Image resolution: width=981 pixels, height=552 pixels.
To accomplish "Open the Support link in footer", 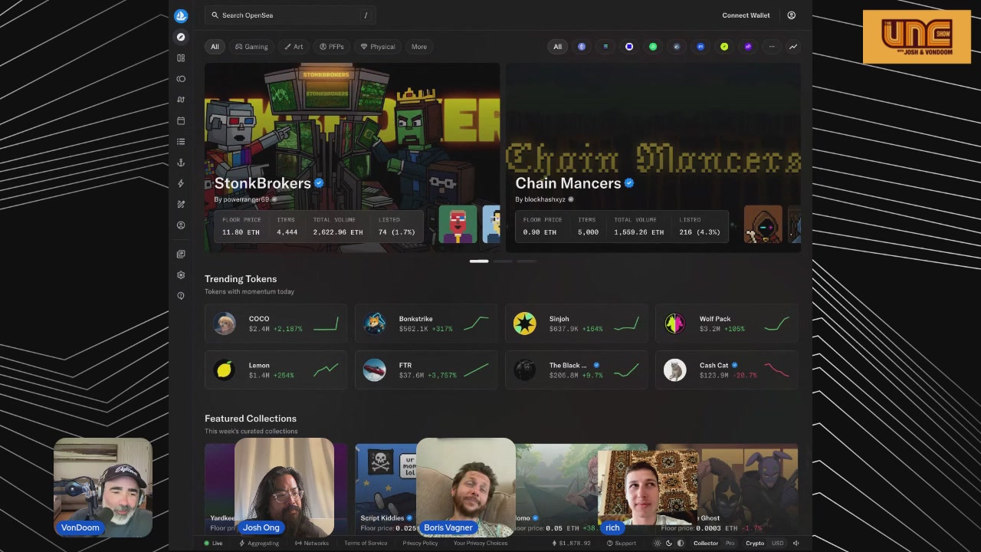I will (x=622, y=544).
